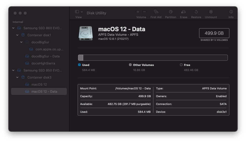Select the Samsung SSD 860 EVO... row
246x142 pixels.
coord(39,28)
